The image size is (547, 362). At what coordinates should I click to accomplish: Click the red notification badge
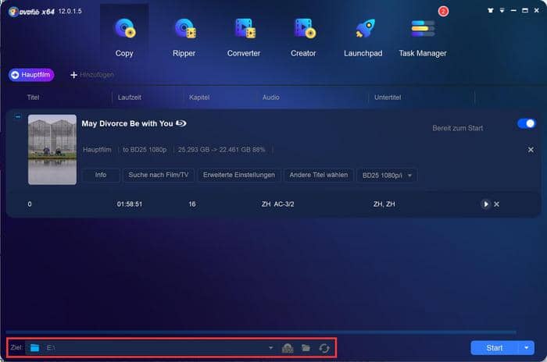tap(443, 12)
